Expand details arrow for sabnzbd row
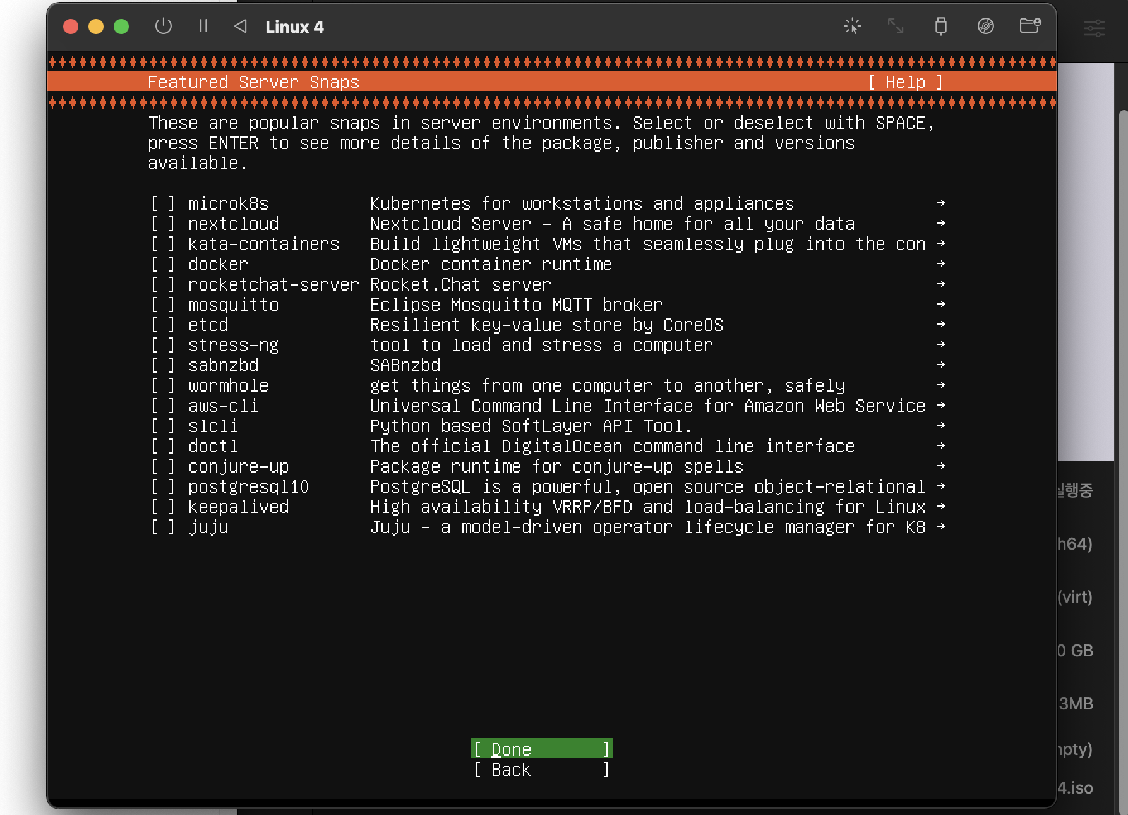Viewport: 1128px width, 815px height. (x=941, y=365)
